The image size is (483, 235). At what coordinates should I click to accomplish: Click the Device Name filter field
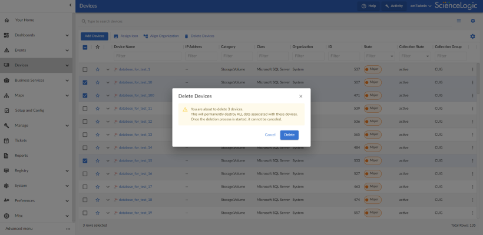click(x=147, y=56)
